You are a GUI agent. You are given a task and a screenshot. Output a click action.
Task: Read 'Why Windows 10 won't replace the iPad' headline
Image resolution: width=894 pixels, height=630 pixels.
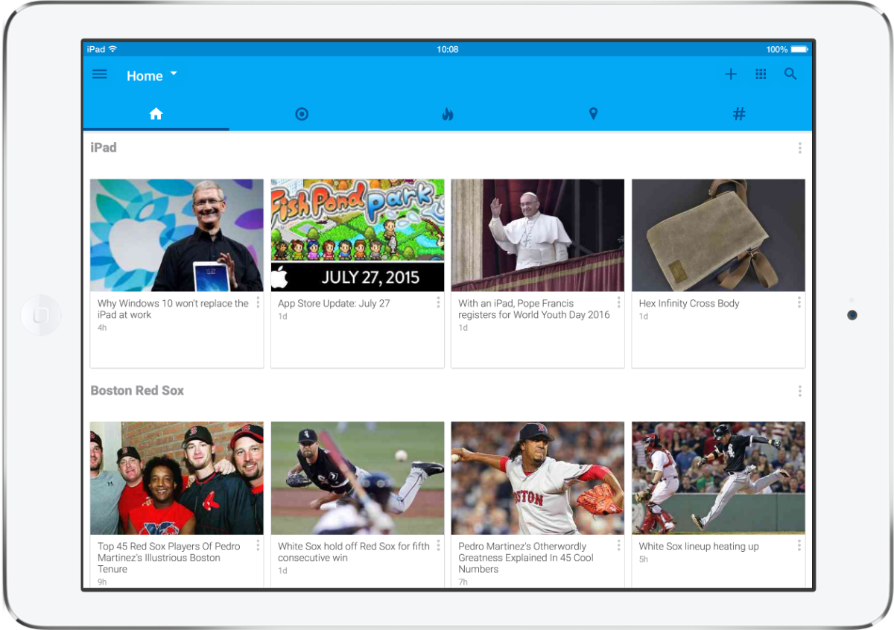[x=173, y=309]
